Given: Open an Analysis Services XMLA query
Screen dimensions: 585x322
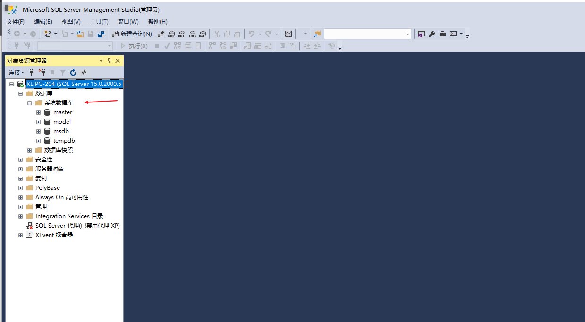Looking at the screenshot, I should 192,34.
